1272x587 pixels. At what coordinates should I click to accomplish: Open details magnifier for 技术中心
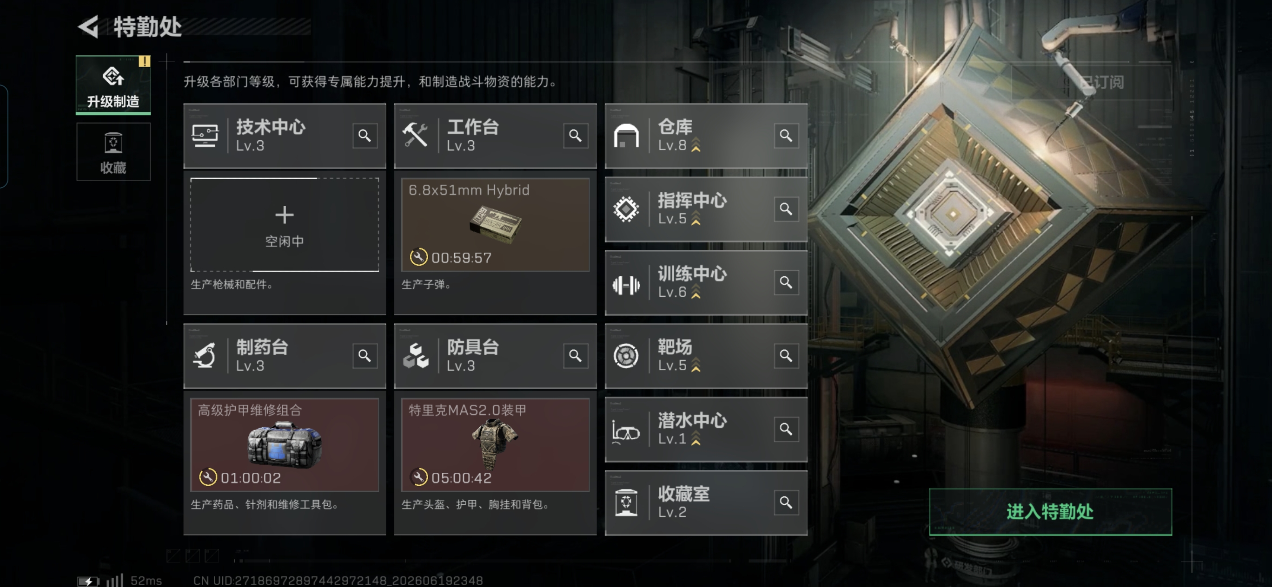click(x=365, y=136)
